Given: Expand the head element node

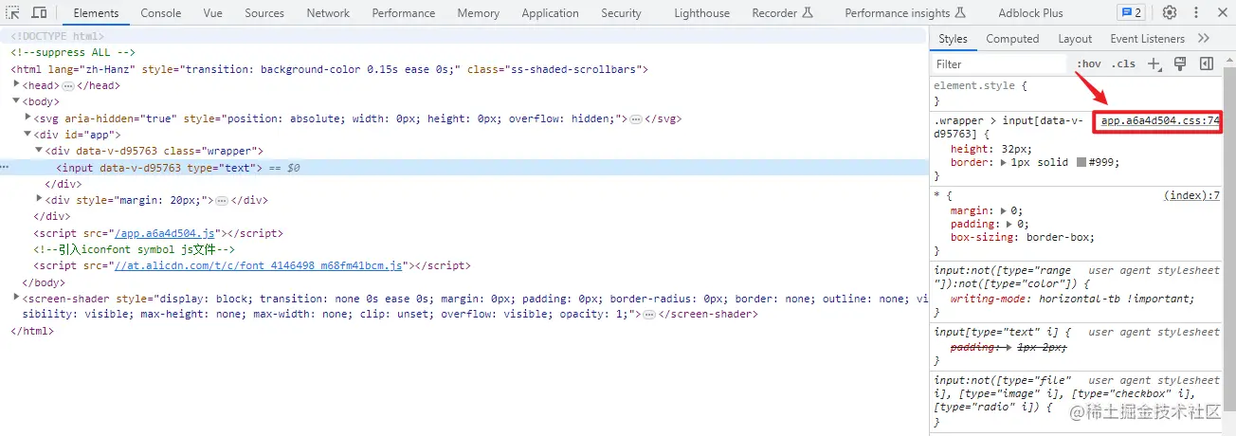Looking at the screenshot, I should (x=16, y=85).
